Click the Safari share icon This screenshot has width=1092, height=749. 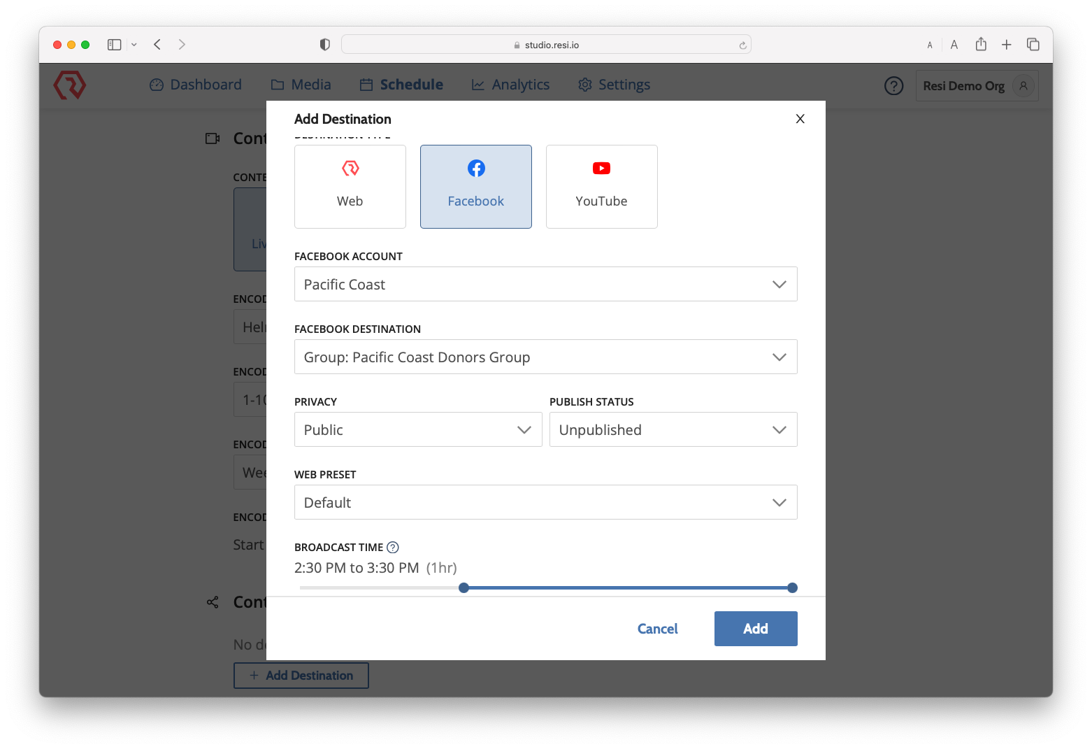tap(981, 45)
